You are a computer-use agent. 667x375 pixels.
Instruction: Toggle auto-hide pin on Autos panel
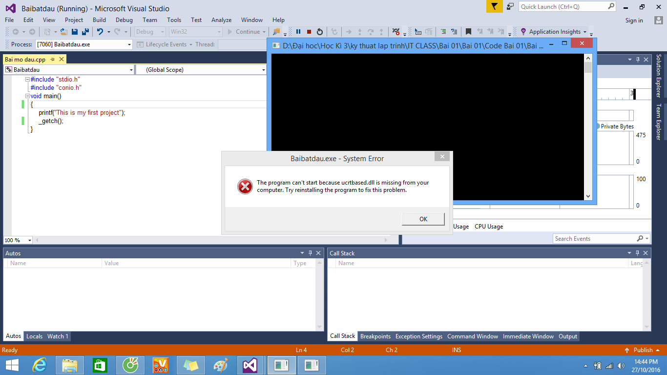tap(310, 253)
